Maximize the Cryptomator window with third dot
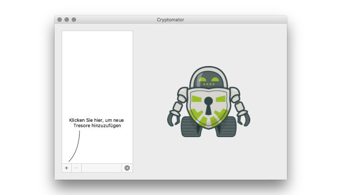Viewport: 348px width, 195px height. point(74,20)
